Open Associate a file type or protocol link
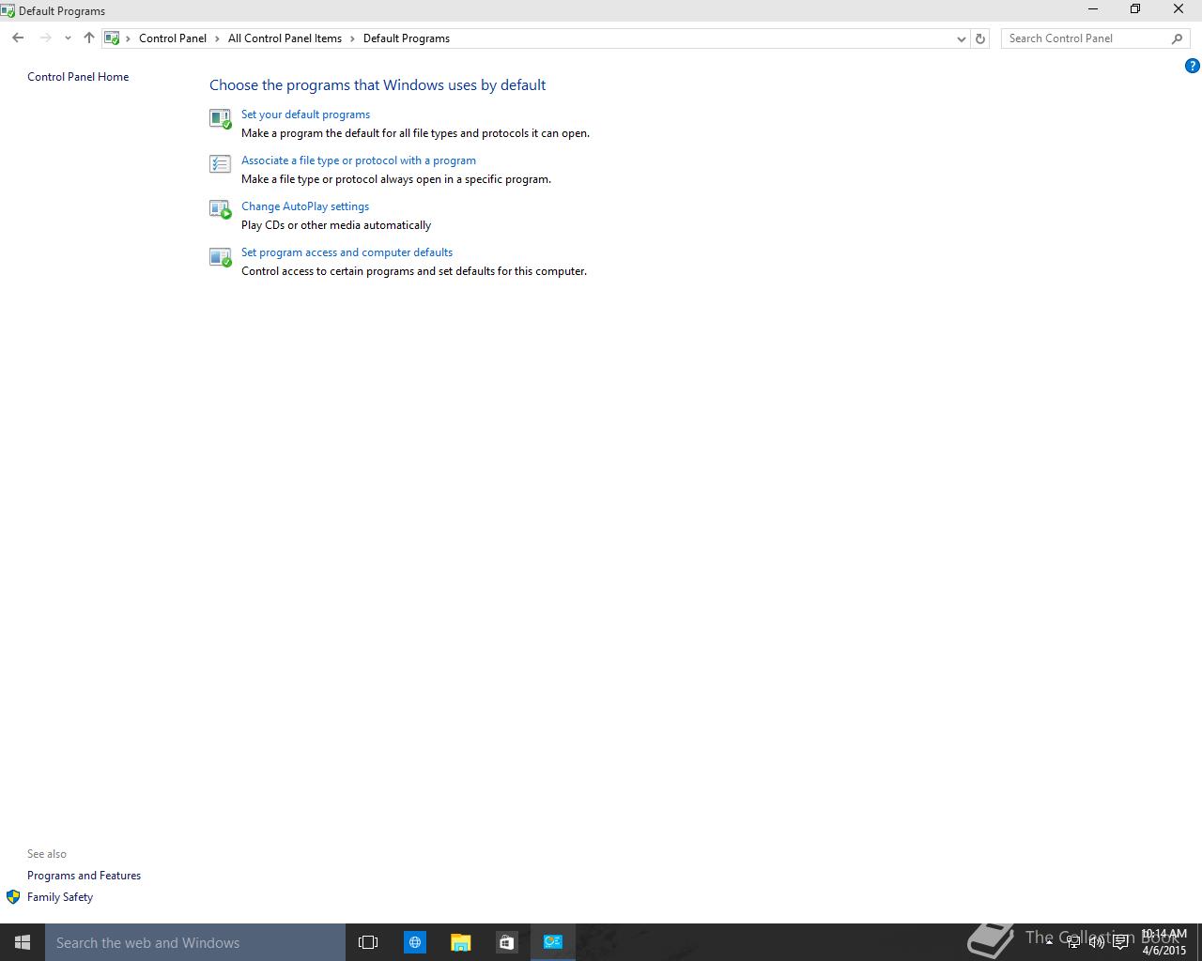This screenshot has height=961, width=1202. pyautogui.click(x=359, y=160)
